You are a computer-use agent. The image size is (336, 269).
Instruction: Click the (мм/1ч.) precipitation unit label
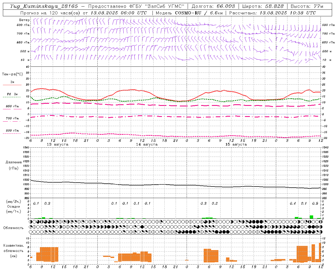point(14,211)
